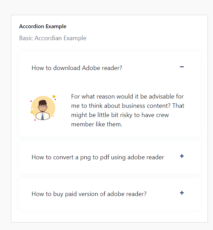Screen dimensions: 213x230
Task: Toggle the "How to download Adobe reader?" header
Action: [x=77, y=68]
